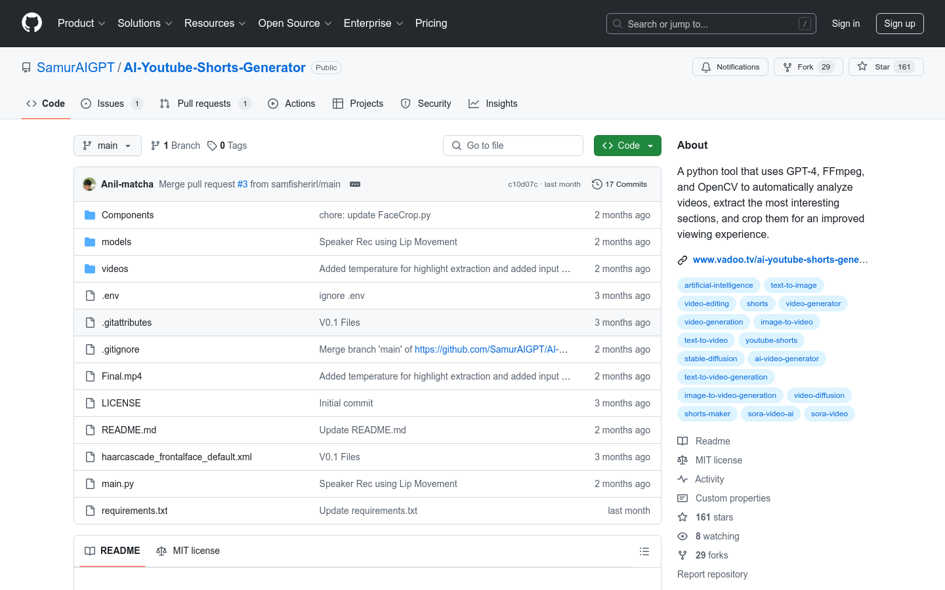Image resolution: width=945 pixels, height=590 pixels.
Task: Open README outline list icon
Action: tap(644, 551)
